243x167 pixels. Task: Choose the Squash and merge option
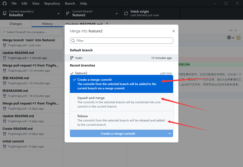(121, 102)
